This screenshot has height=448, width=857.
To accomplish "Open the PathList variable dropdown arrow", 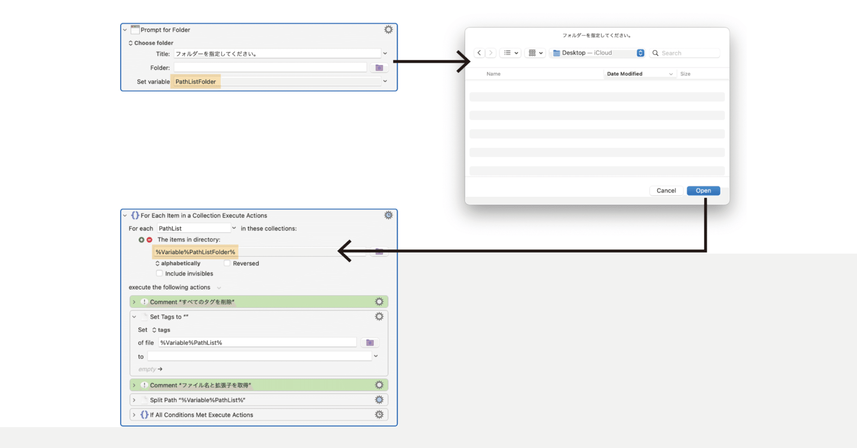I will click(x=234, y=228).
